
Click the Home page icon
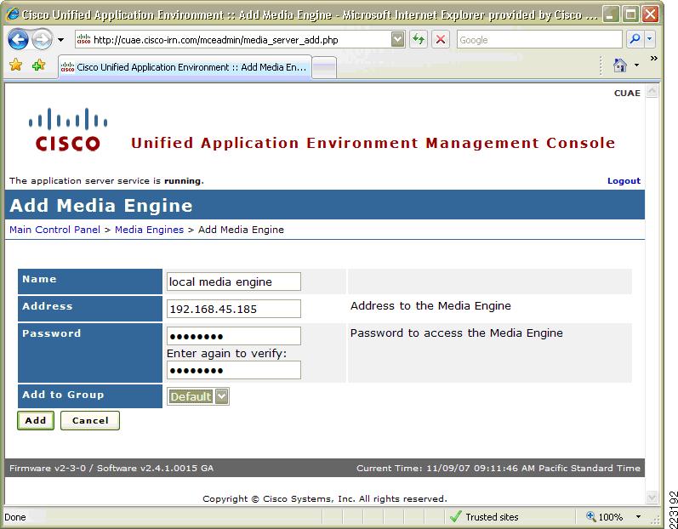(x=620, y=65)
